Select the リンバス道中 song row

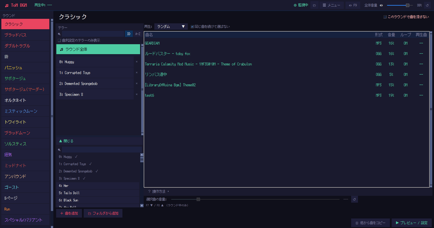point(286,75)
